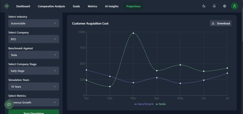
Task: Click the Simulation Years label
Action: click(19, 80)
